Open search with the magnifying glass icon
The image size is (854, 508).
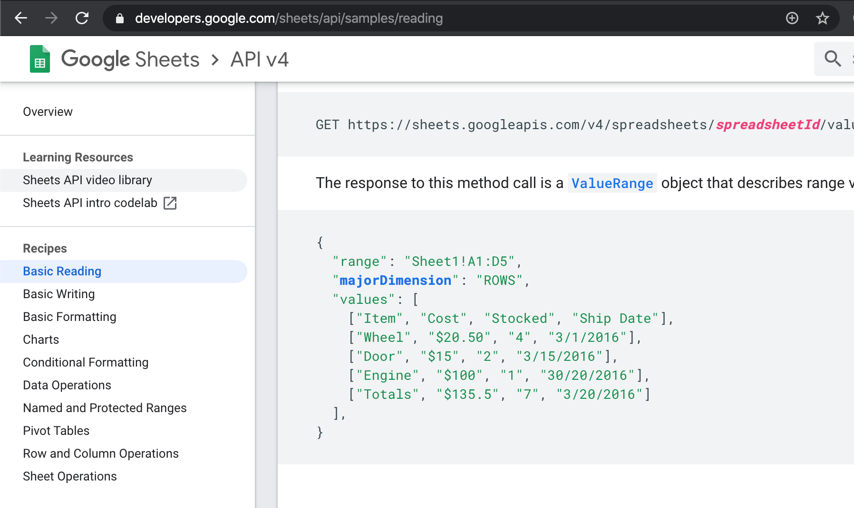click(833, 58)
